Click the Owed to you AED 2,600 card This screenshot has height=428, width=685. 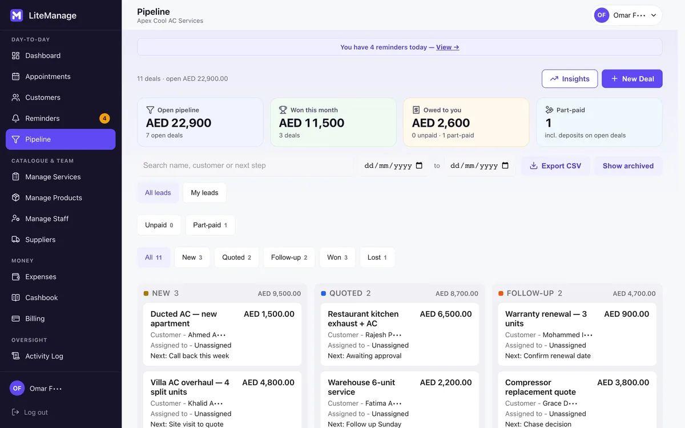point(466,122)
